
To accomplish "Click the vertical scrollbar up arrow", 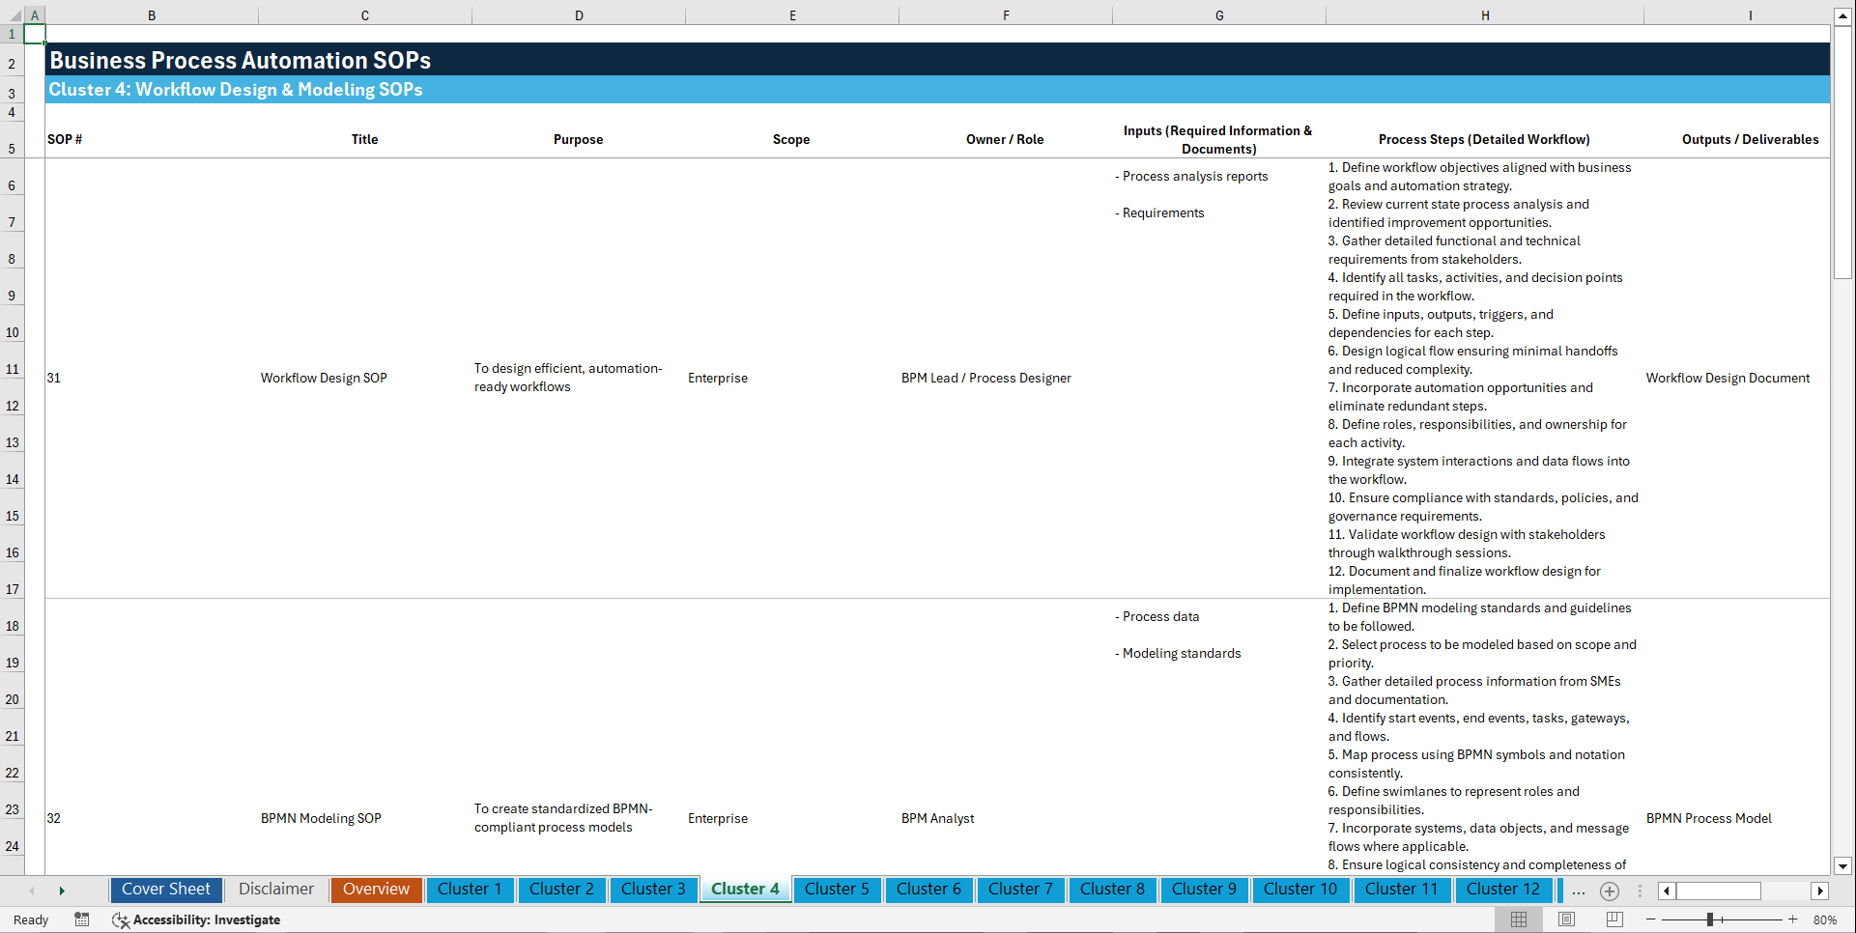I will pos(1842,16).
